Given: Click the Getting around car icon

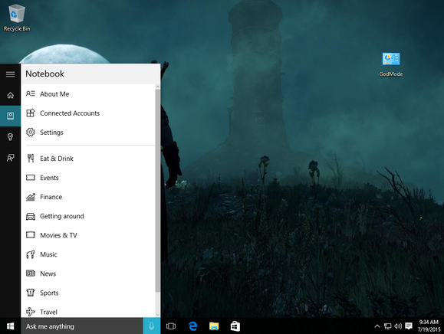Looking at the screenshot, I should click(31, 216).
